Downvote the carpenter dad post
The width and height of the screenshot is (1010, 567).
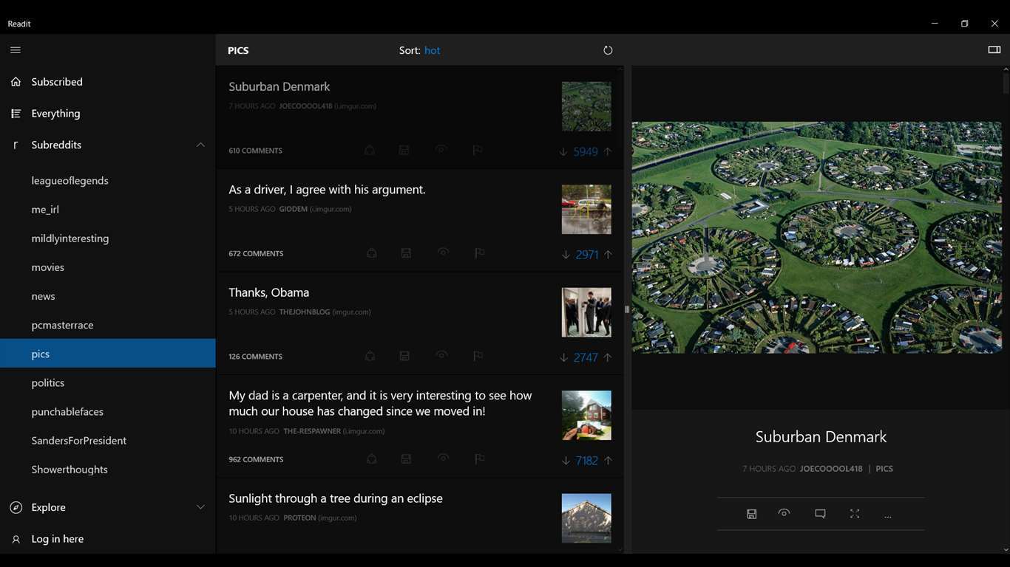(x=566, y=461)
